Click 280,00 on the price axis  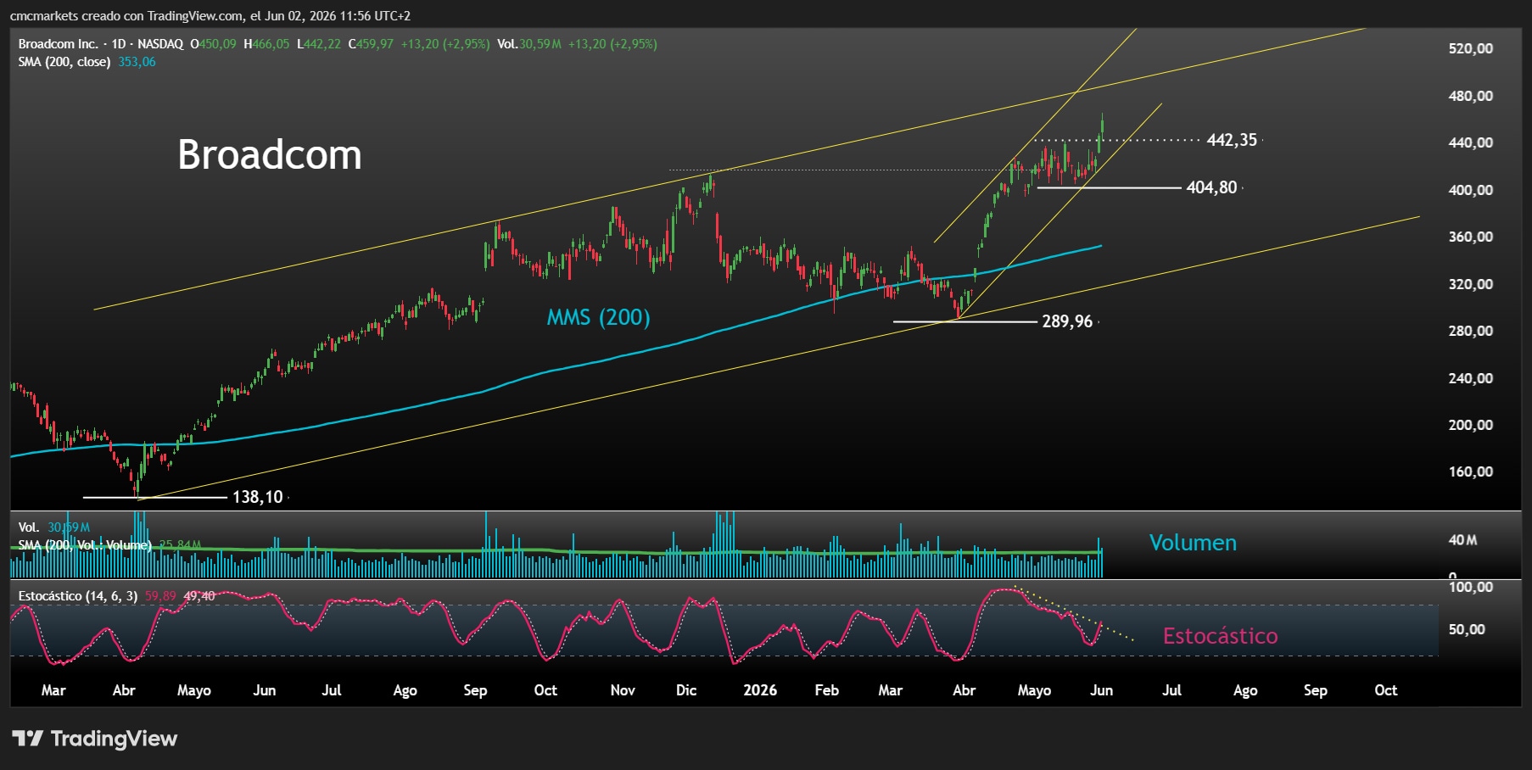1471,331
